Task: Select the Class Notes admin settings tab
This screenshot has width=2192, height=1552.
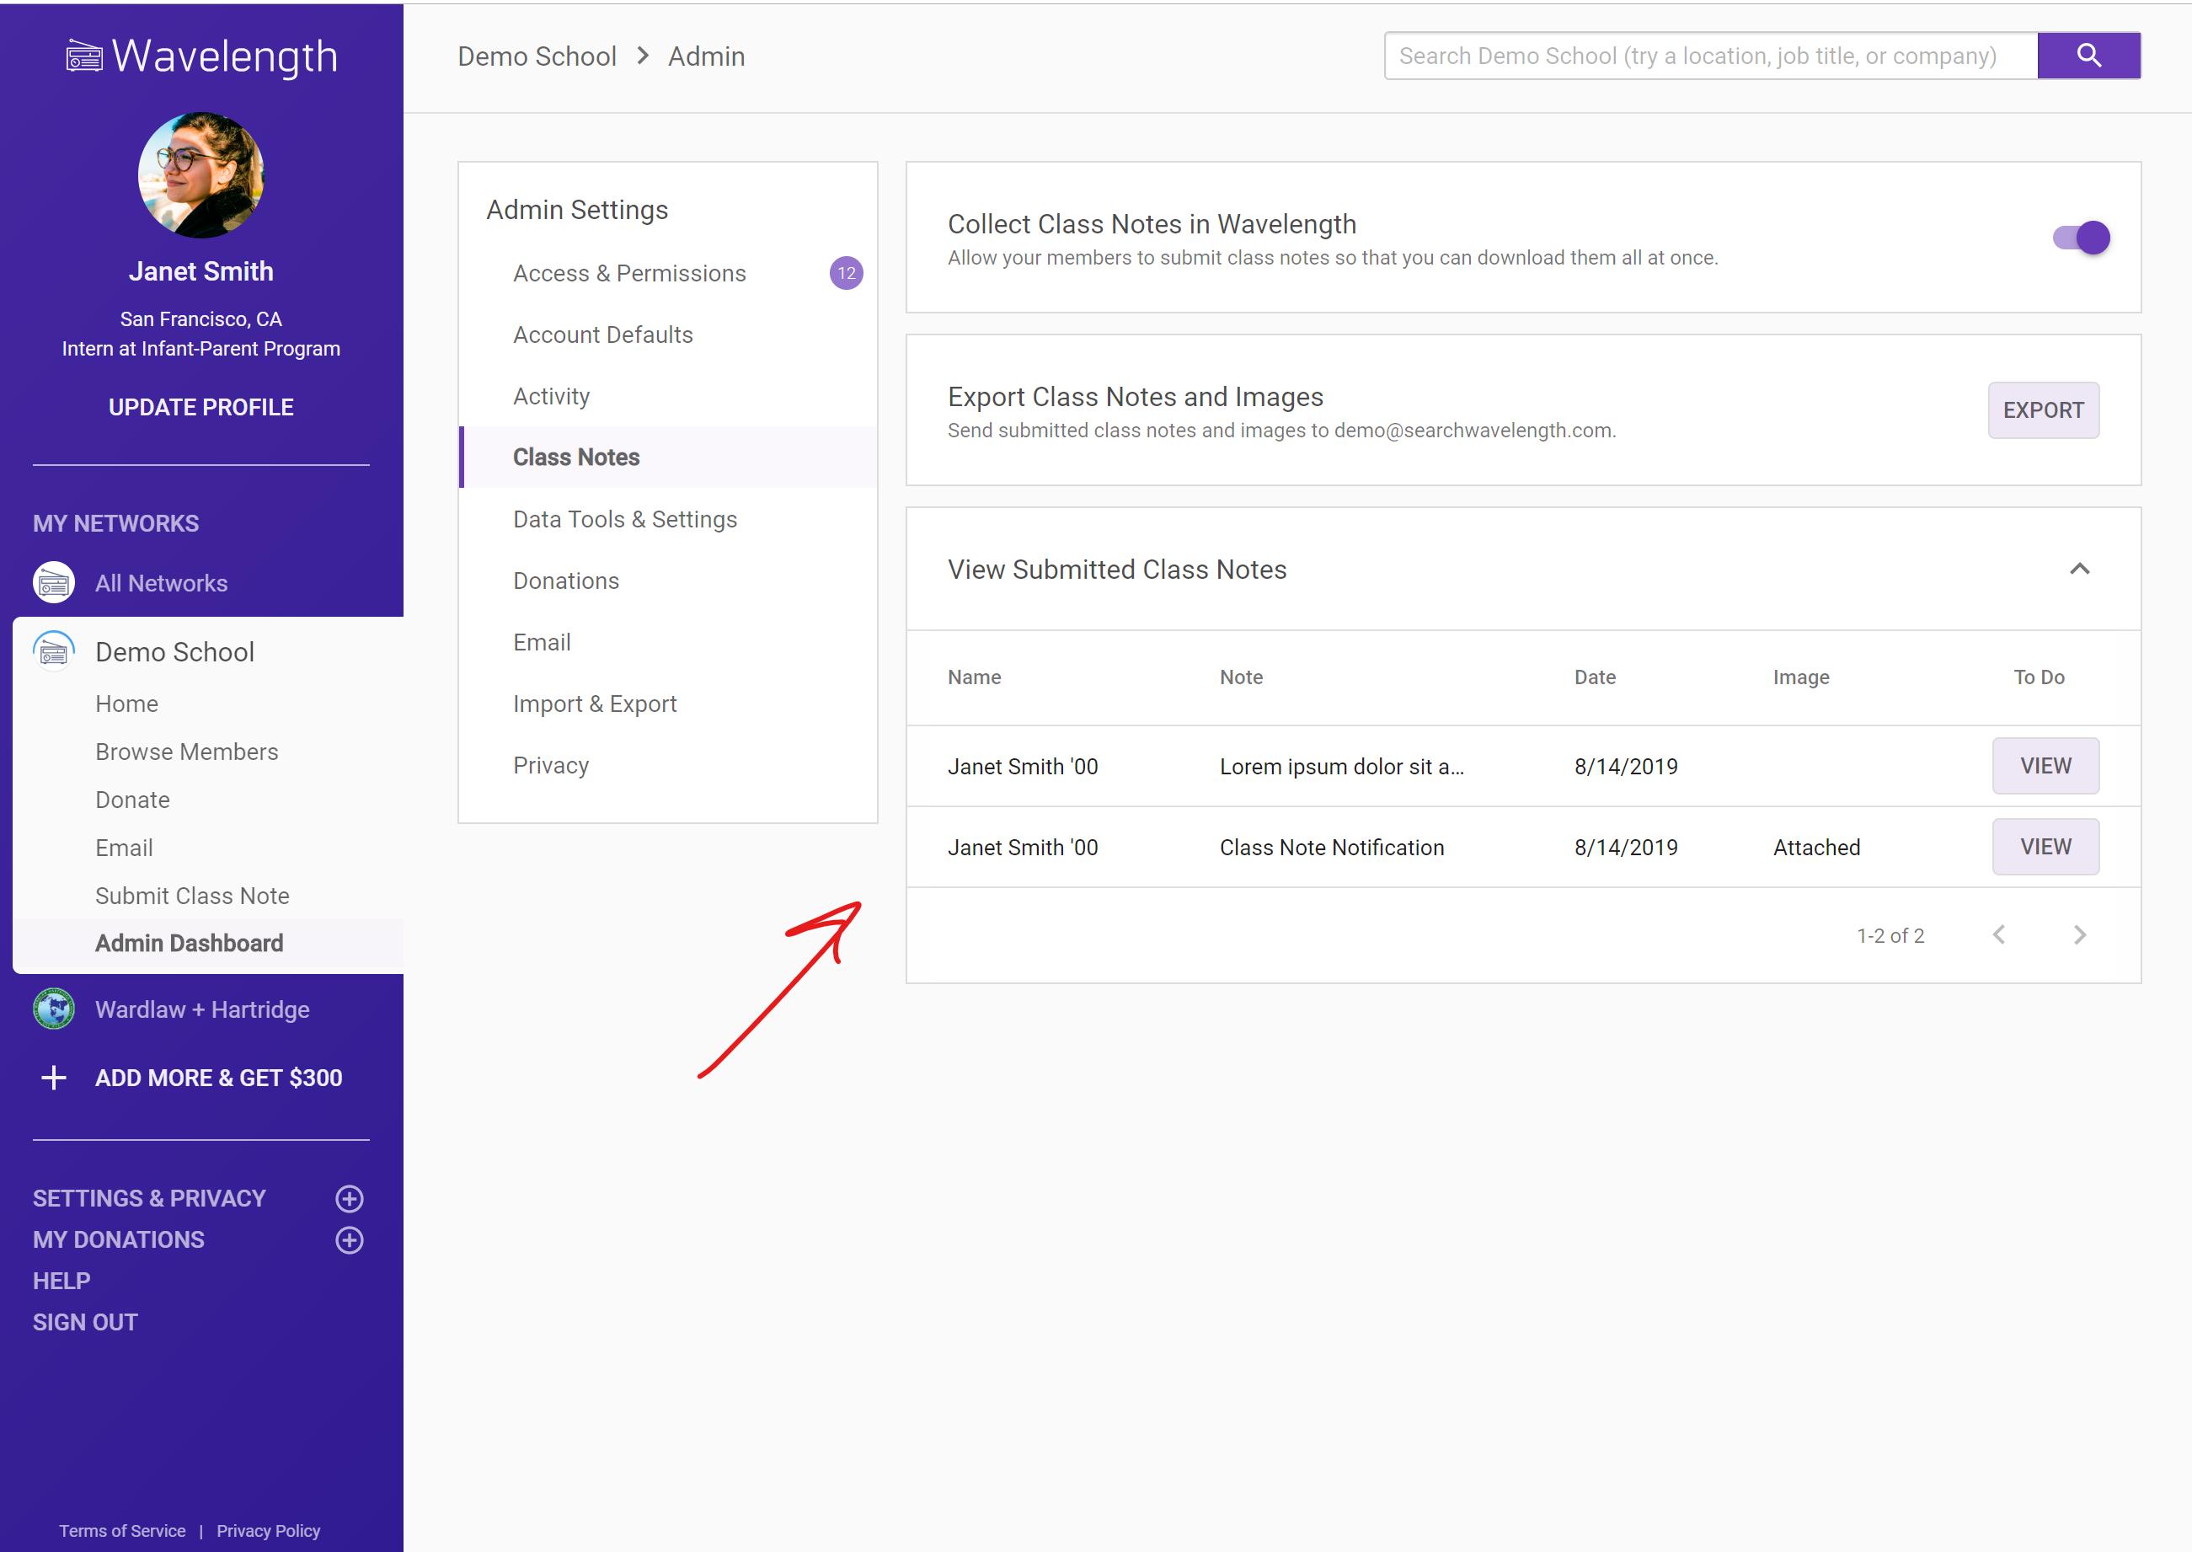Action: 578,457
